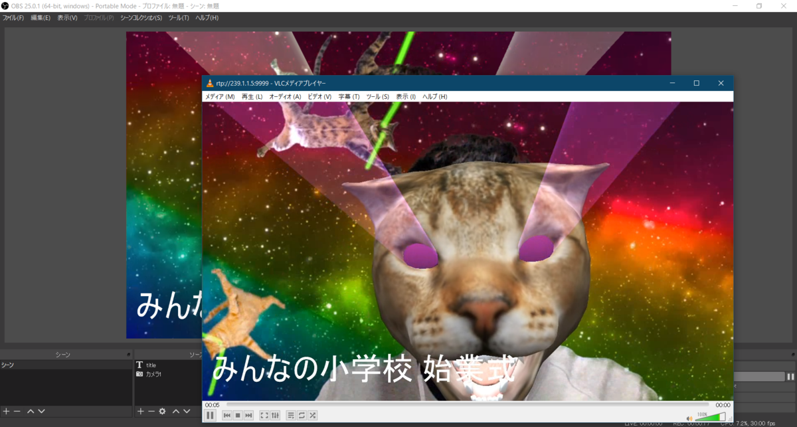Click the カメラ1 camera source icon

click(x=139, y=375)
